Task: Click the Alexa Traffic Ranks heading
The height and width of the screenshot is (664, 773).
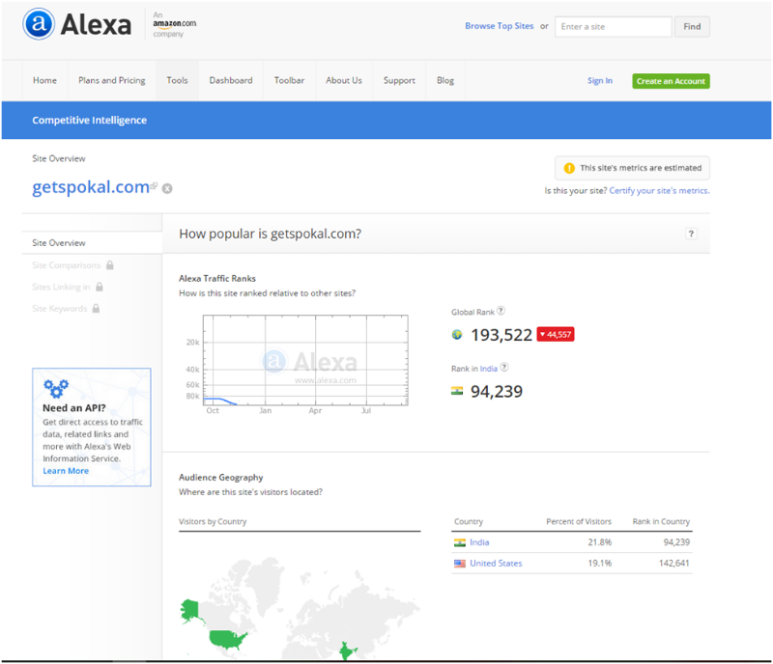Action: click(x=217, y=278)
